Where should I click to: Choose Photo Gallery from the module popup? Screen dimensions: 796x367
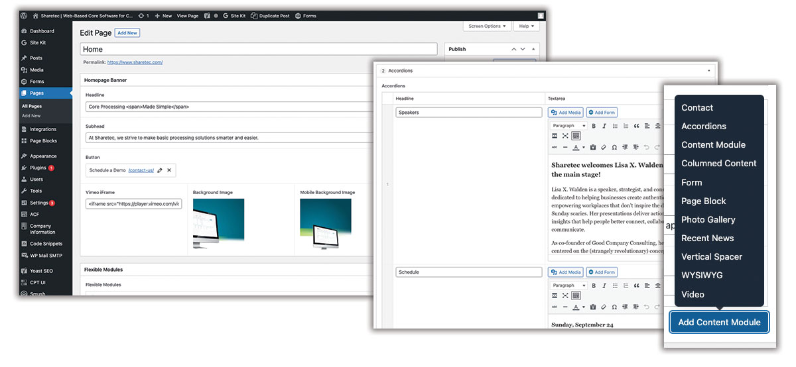[708, 219]
